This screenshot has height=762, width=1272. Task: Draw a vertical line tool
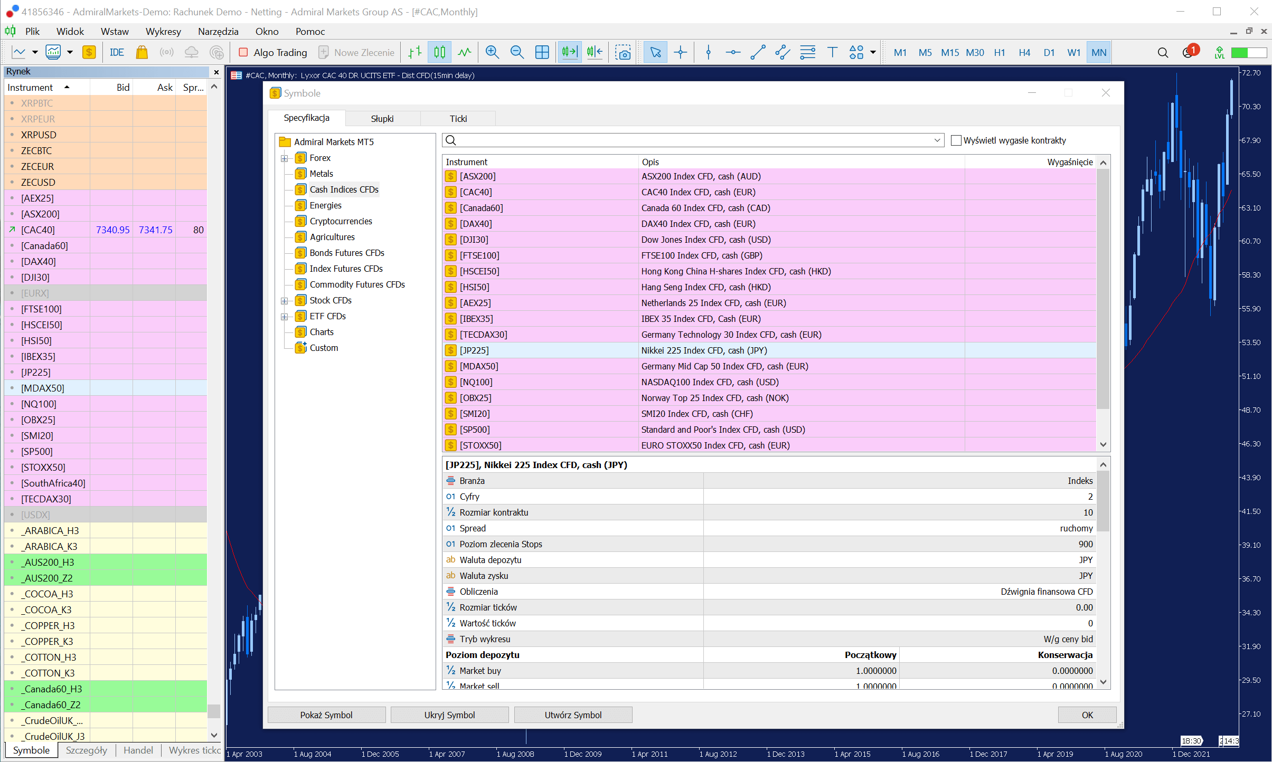709,52
